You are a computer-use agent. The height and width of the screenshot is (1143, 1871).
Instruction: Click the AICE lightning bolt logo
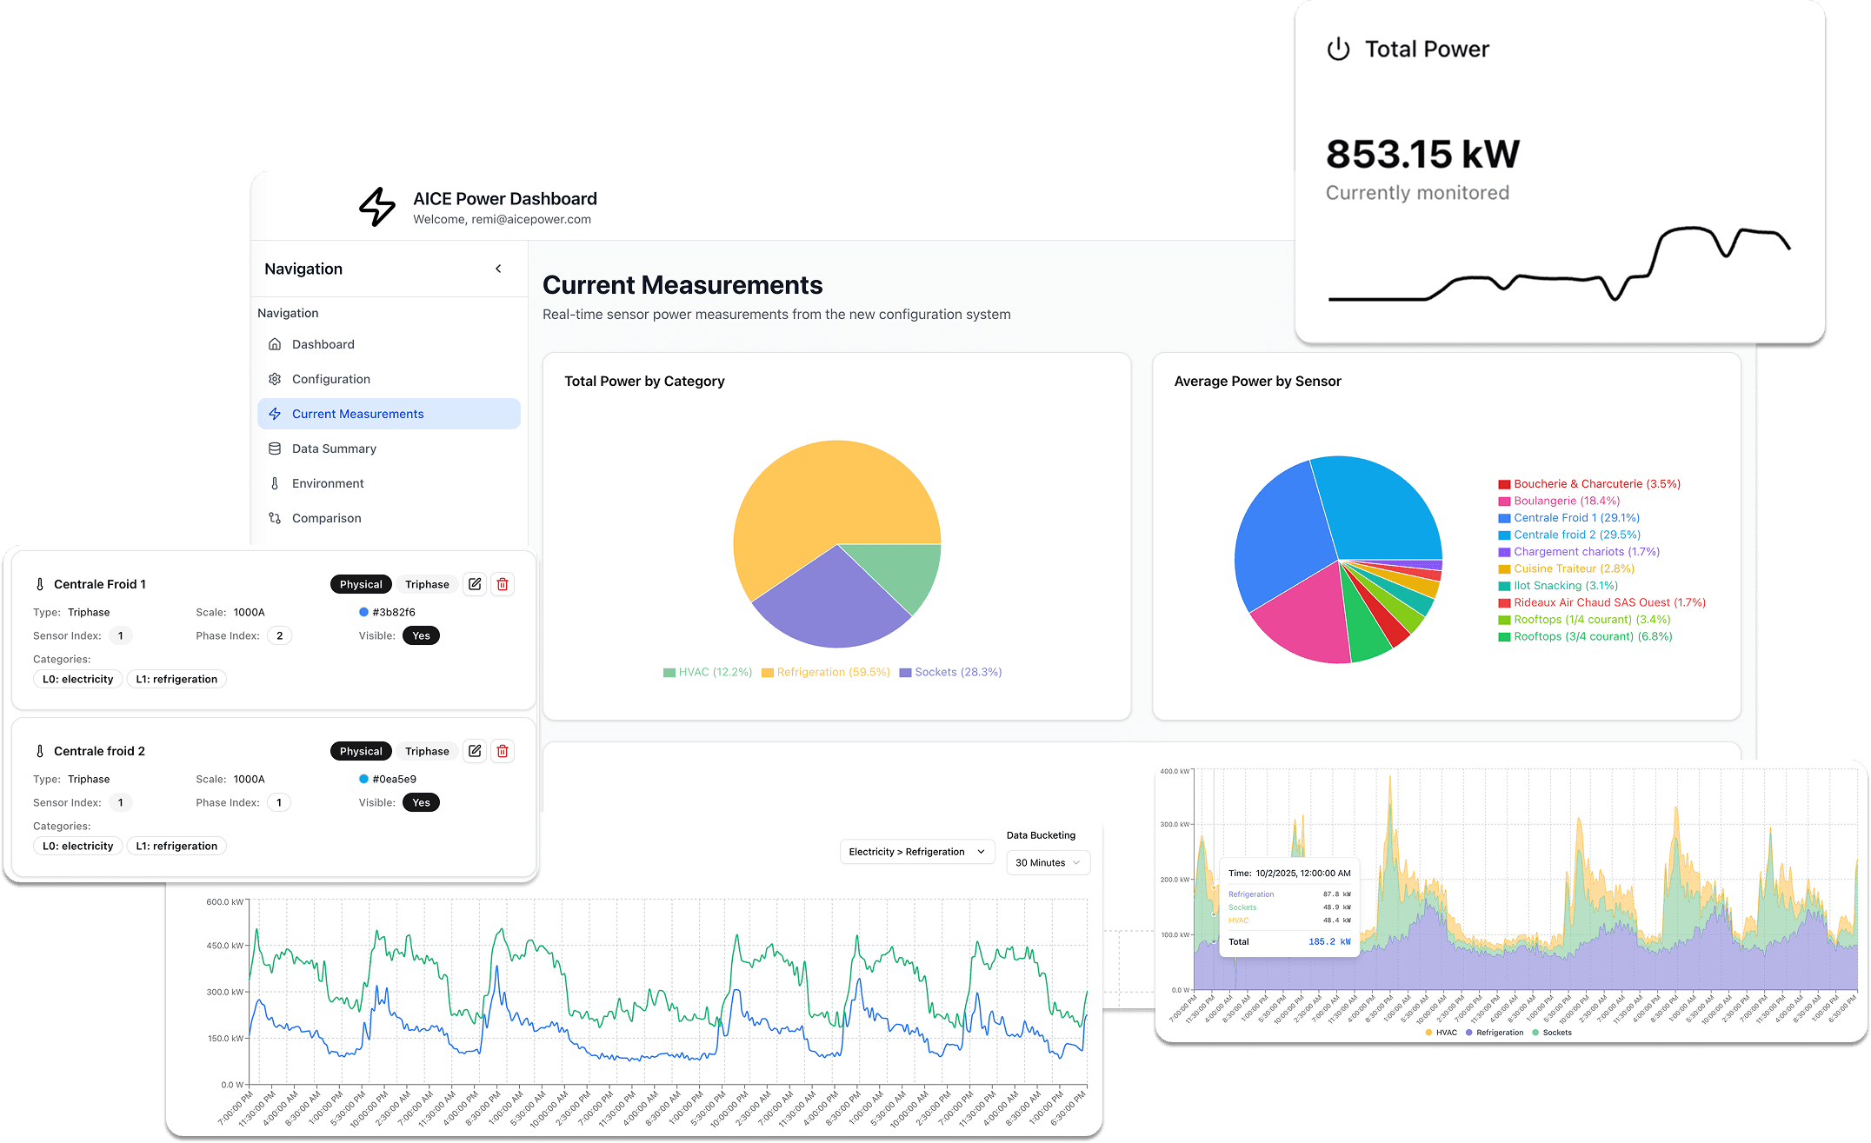click(377, 208)
